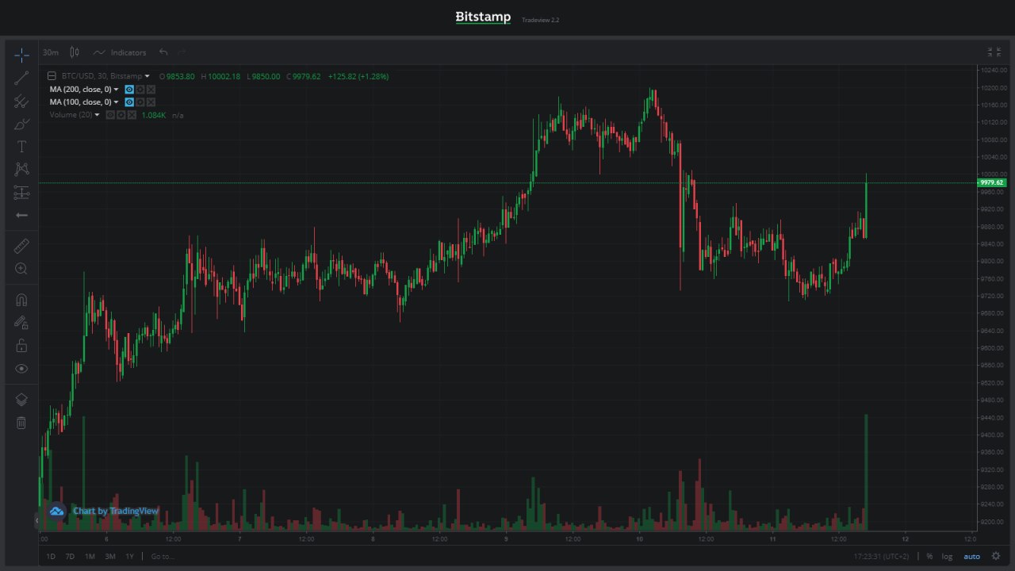Enable magnet mode snapping

click(21, 301)
